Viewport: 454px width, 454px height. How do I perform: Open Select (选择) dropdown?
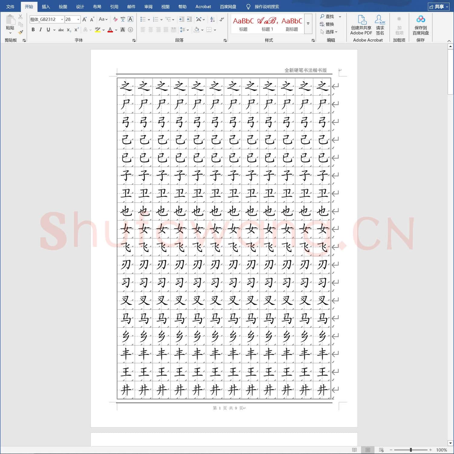coord(328,32)
